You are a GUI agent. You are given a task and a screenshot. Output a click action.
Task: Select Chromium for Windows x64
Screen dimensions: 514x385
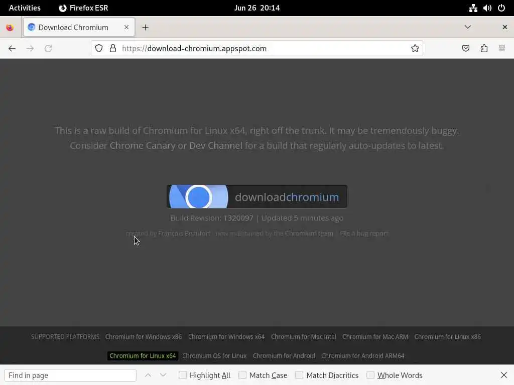click(x=226, y=337)
